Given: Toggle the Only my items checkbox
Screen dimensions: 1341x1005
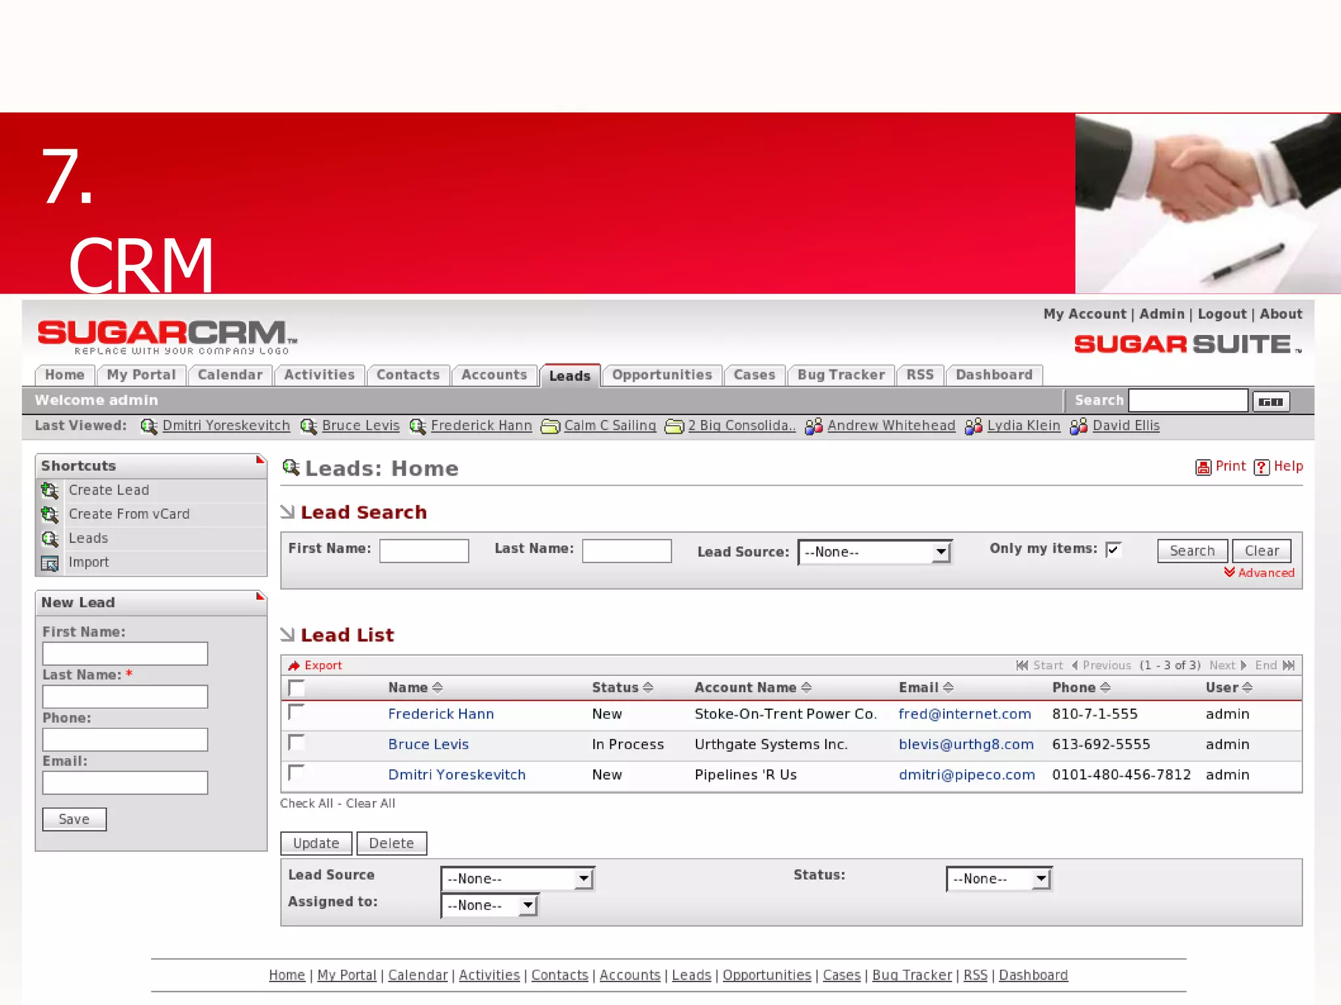Looking at the screenshot, I should pos(1113,550).
